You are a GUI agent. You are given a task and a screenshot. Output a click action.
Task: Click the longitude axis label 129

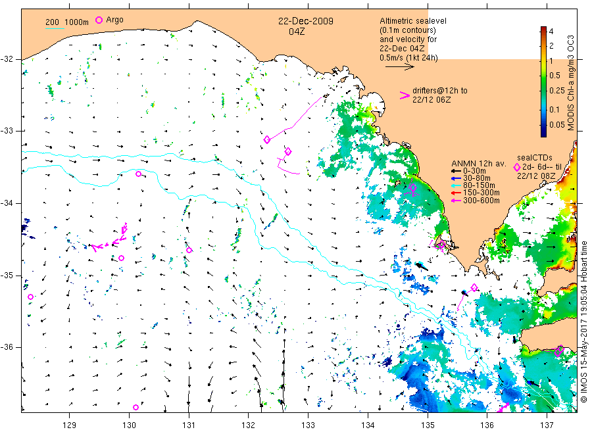point(70,425)
